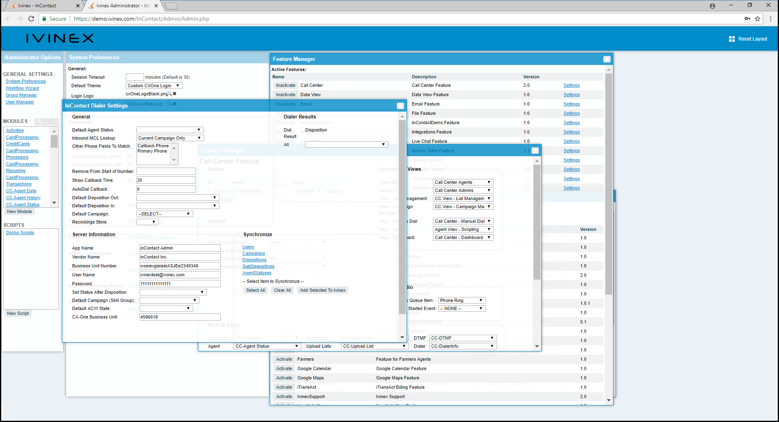Reload the page with the refresh icon
This screenshot has height=422, width=779.
pos(31,19)
